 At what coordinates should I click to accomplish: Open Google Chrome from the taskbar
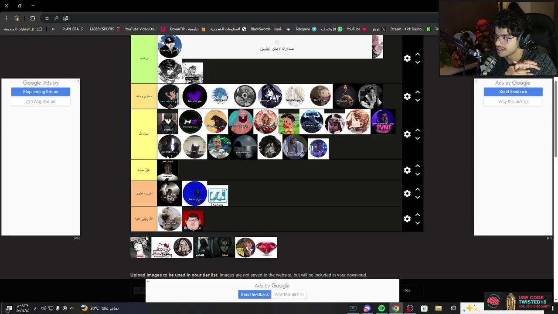pyautogui.click(x=396, y=308)
